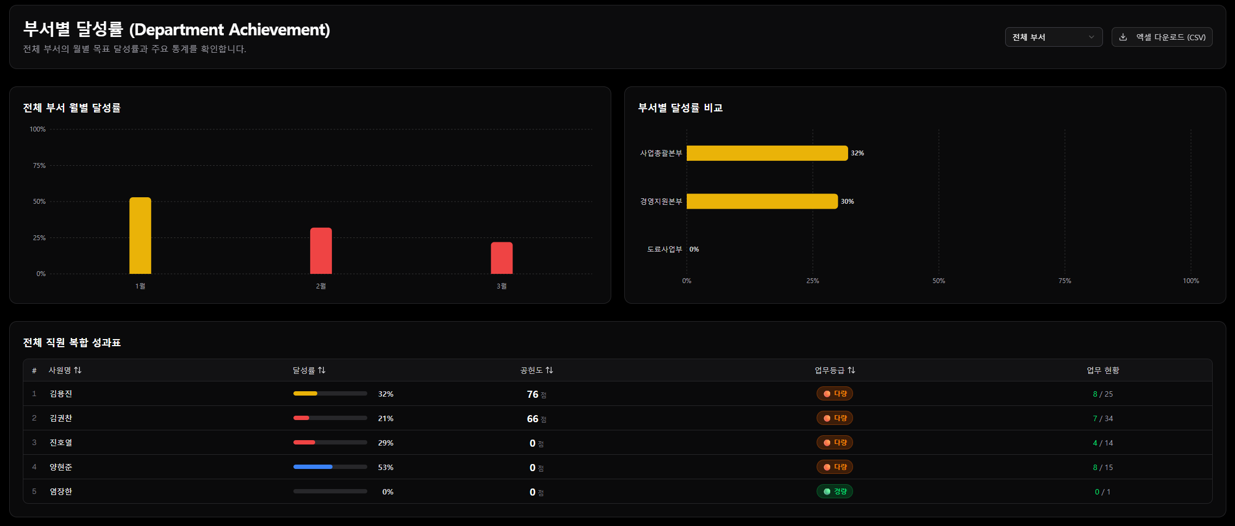Click the sort icon beside 달성률 header
Screen dimensions: 1235x526
click(322, 370)
